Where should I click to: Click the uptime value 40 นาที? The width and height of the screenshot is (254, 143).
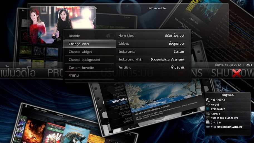[215, 105]
